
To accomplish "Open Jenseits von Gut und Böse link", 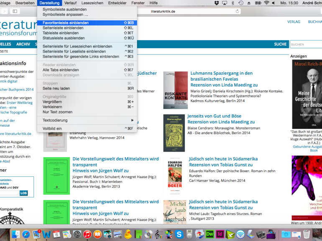I will 214,116.
